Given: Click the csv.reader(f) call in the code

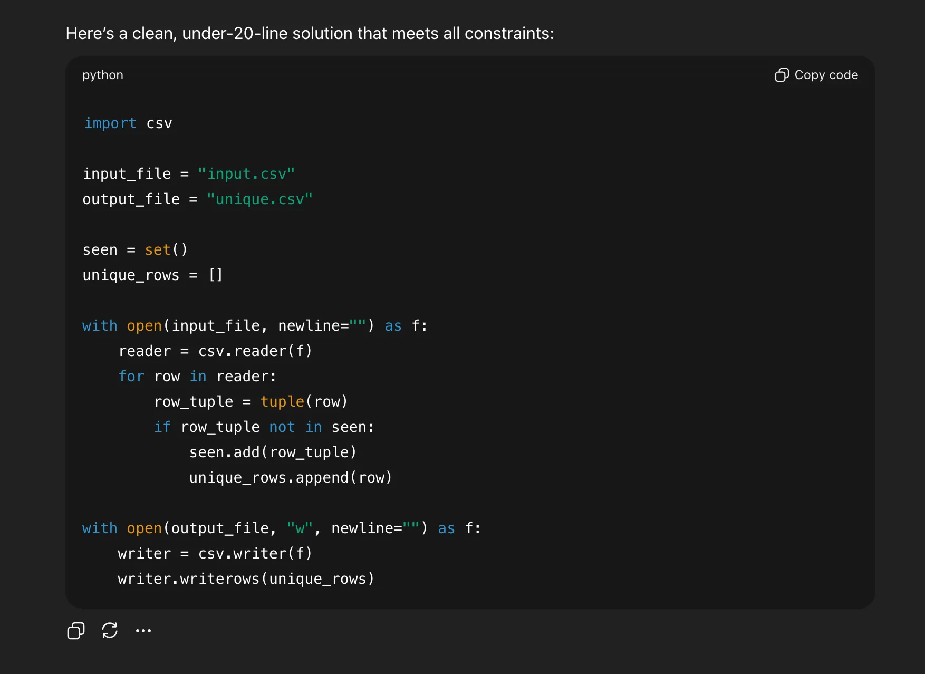Looking at the screenshot, I should pyautogui.click(x=255, y=351).
